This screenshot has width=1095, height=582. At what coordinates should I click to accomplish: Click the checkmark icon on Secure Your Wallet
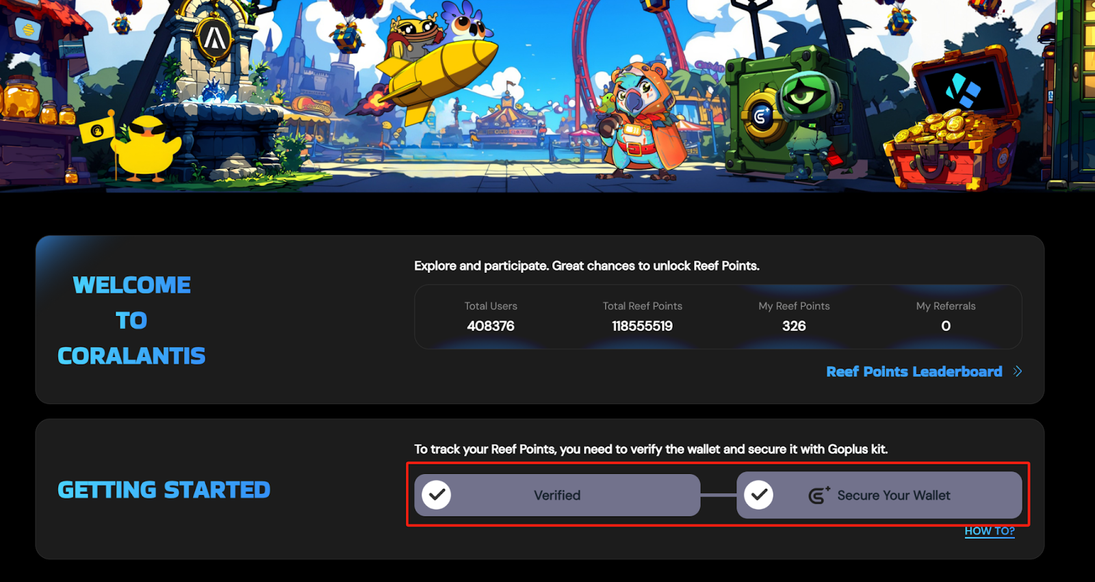pos(759,494)
